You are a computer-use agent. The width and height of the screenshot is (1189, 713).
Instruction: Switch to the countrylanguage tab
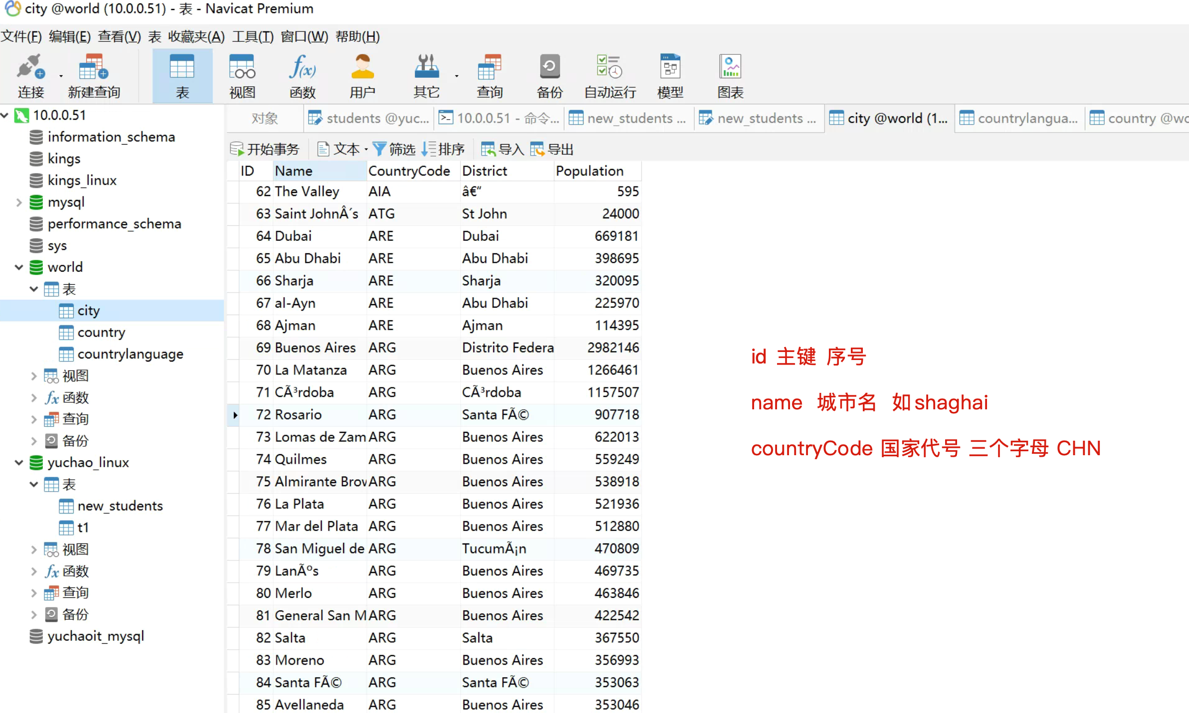coord(1018,119)
